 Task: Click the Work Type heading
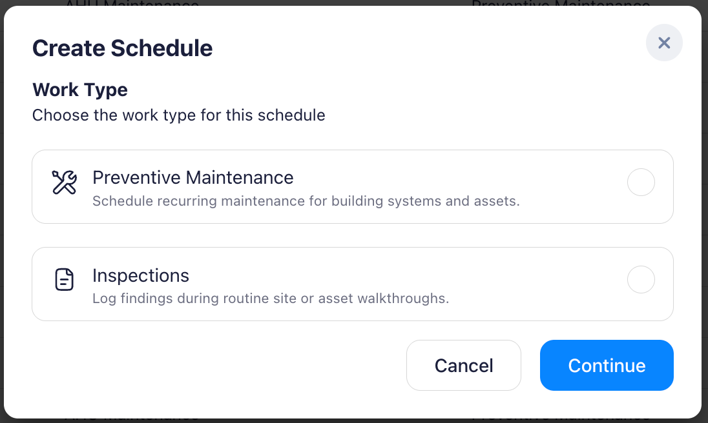pos(80,90)
